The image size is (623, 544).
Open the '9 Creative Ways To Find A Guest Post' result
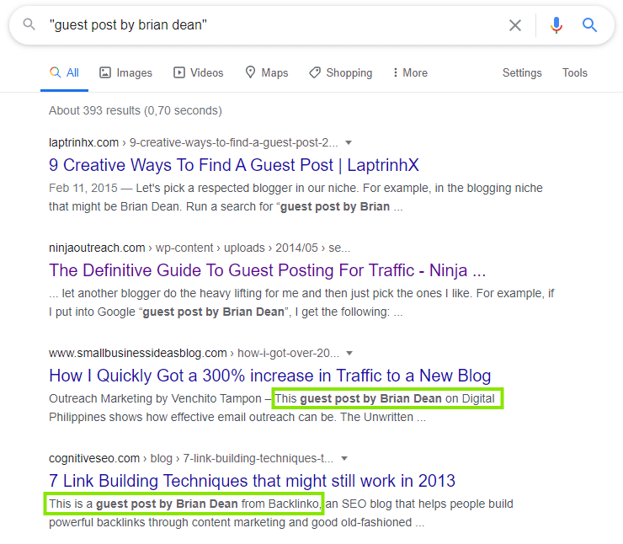pos(234,165)
